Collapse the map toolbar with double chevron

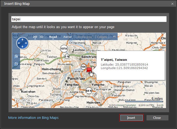(114, 37)
